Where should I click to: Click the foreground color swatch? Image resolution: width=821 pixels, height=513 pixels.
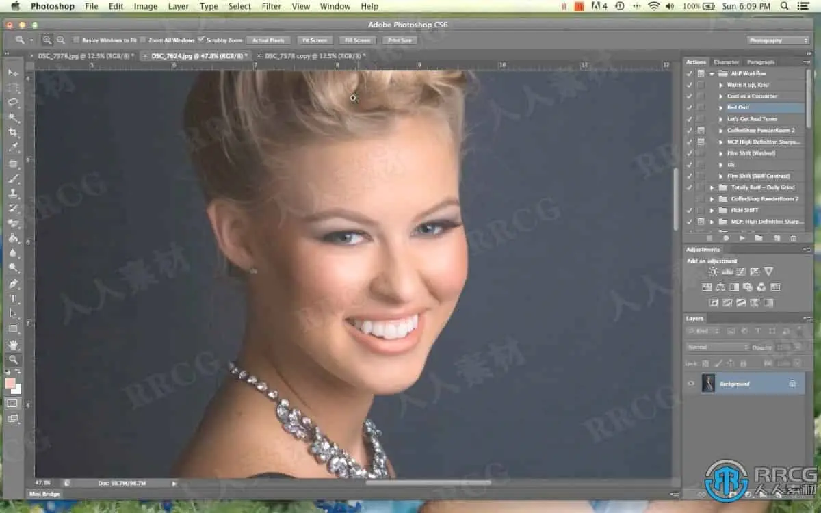[10, 383]
